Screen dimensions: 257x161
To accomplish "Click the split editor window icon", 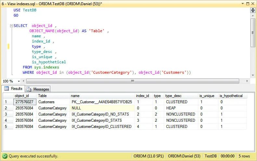I will pyautogui.click(x=253, y=10).
